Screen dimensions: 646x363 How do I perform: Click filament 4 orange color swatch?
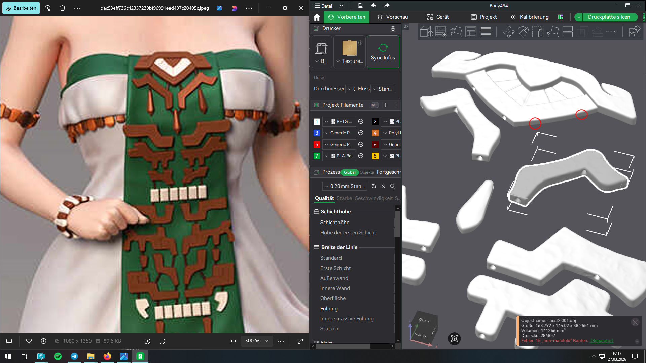point(375,133)
